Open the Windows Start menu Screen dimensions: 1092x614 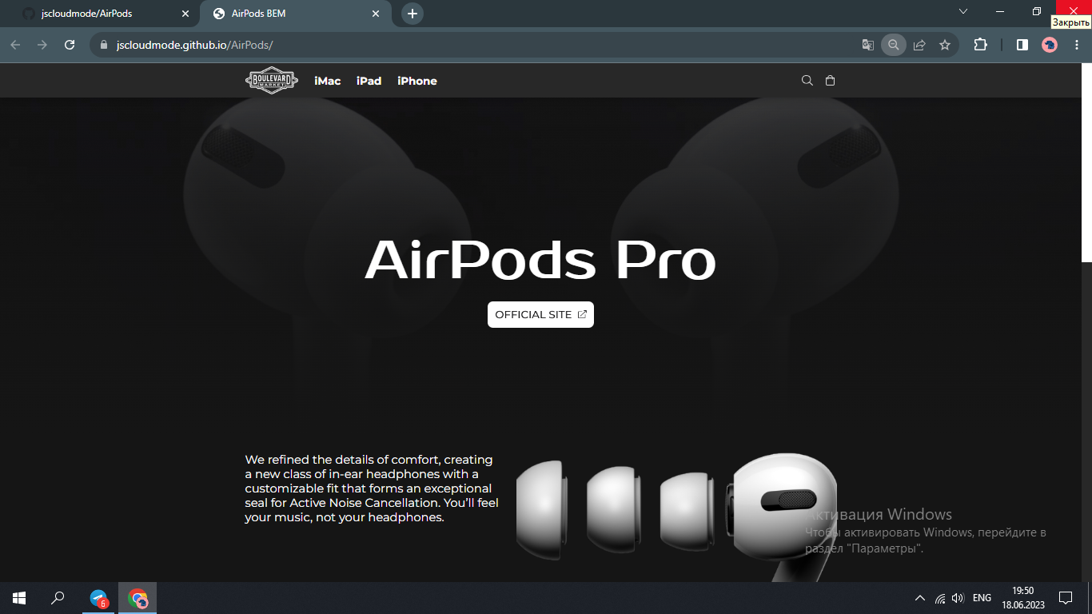pyautogui.click(x=19, y=597)
